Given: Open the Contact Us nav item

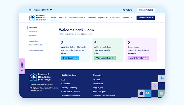Looking at the screenshot, I should 127,18.
